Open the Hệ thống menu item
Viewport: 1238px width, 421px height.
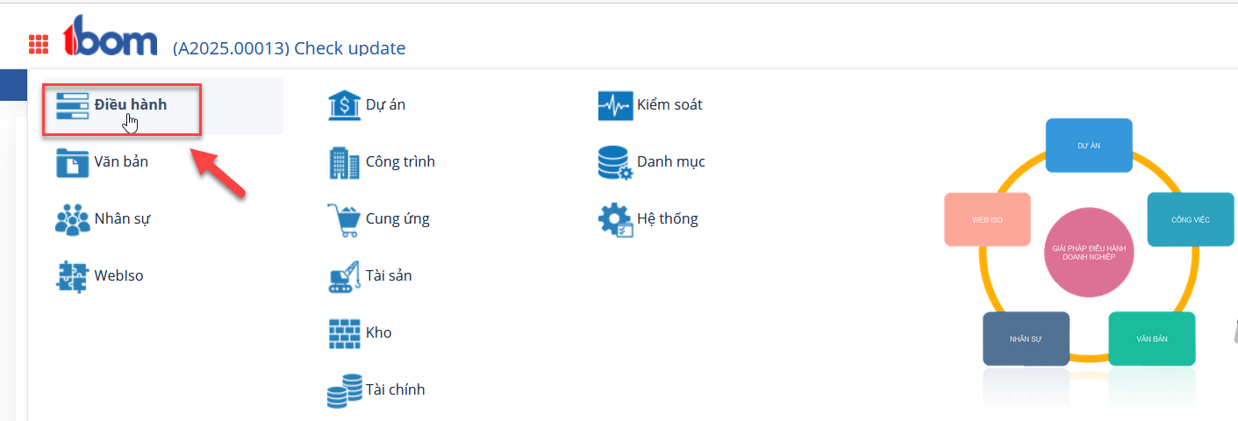click(648, 219)
